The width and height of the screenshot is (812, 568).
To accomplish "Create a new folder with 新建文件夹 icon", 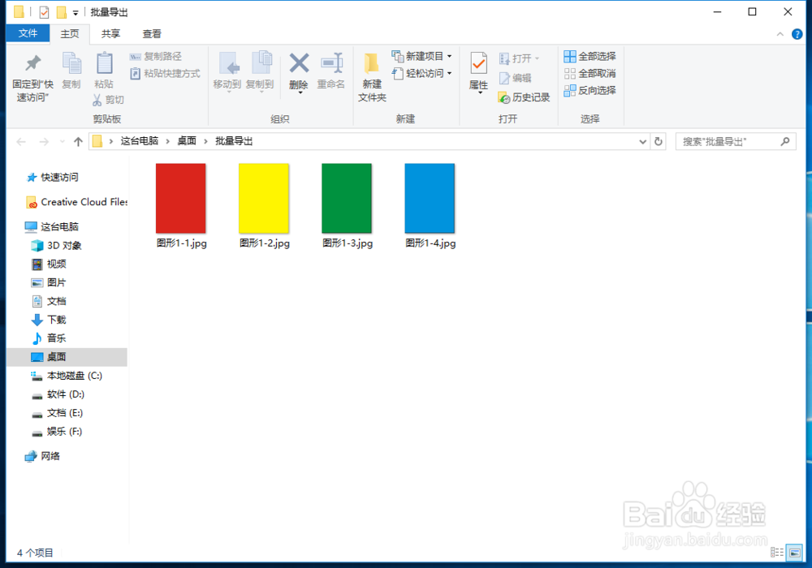I will pos(371,77).
